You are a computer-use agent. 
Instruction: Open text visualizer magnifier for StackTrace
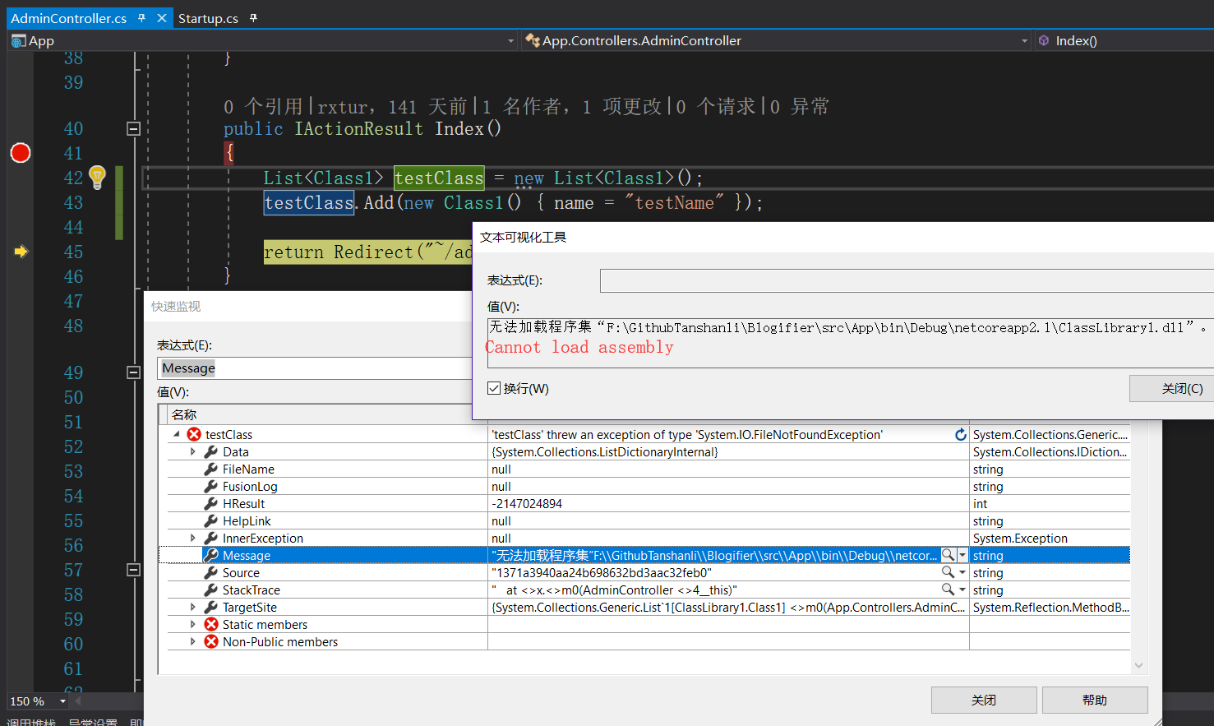948,590
